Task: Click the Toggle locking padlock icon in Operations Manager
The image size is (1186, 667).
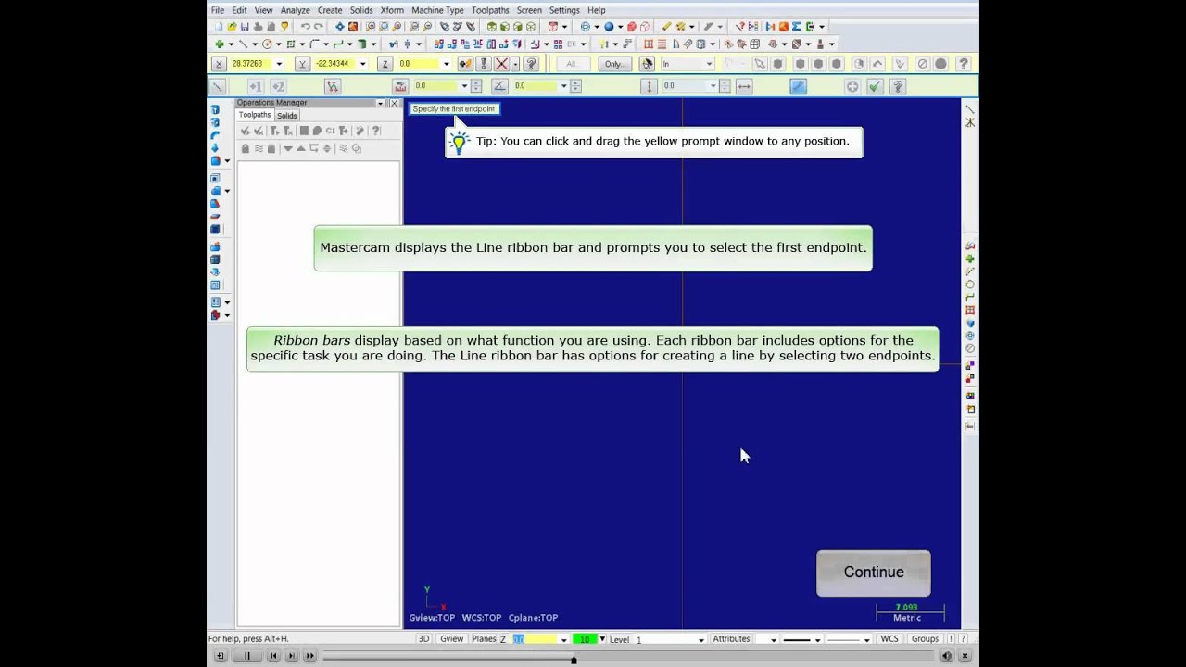Action: [245, 148]
